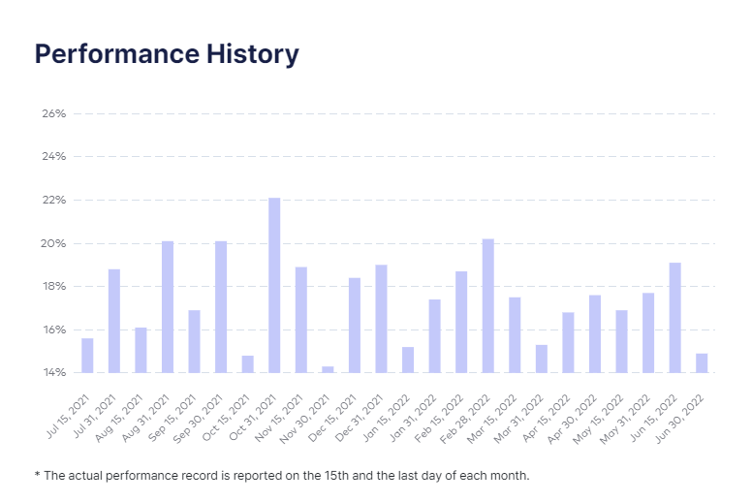Select the Jun 15, 2022 bar
Screen dimensions: 752x502
pyautogui.click(x=674, y=318)
